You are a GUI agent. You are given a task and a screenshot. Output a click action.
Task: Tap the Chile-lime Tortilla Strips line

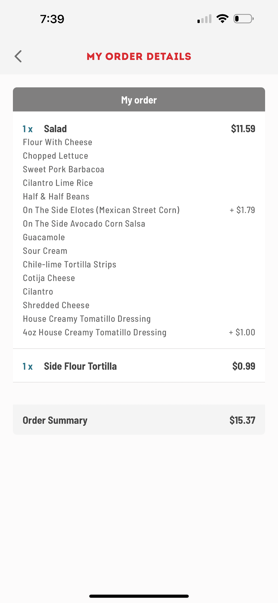coord(70,264)
